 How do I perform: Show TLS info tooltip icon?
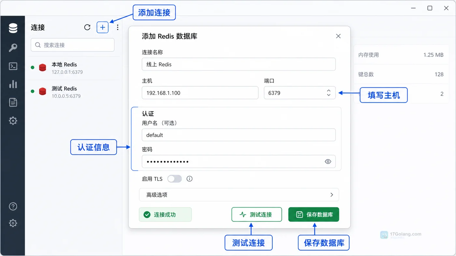tap(190, 179)
